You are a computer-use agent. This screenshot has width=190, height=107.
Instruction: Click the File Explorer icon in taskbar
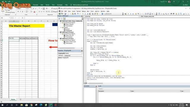[x=22, y=105]
